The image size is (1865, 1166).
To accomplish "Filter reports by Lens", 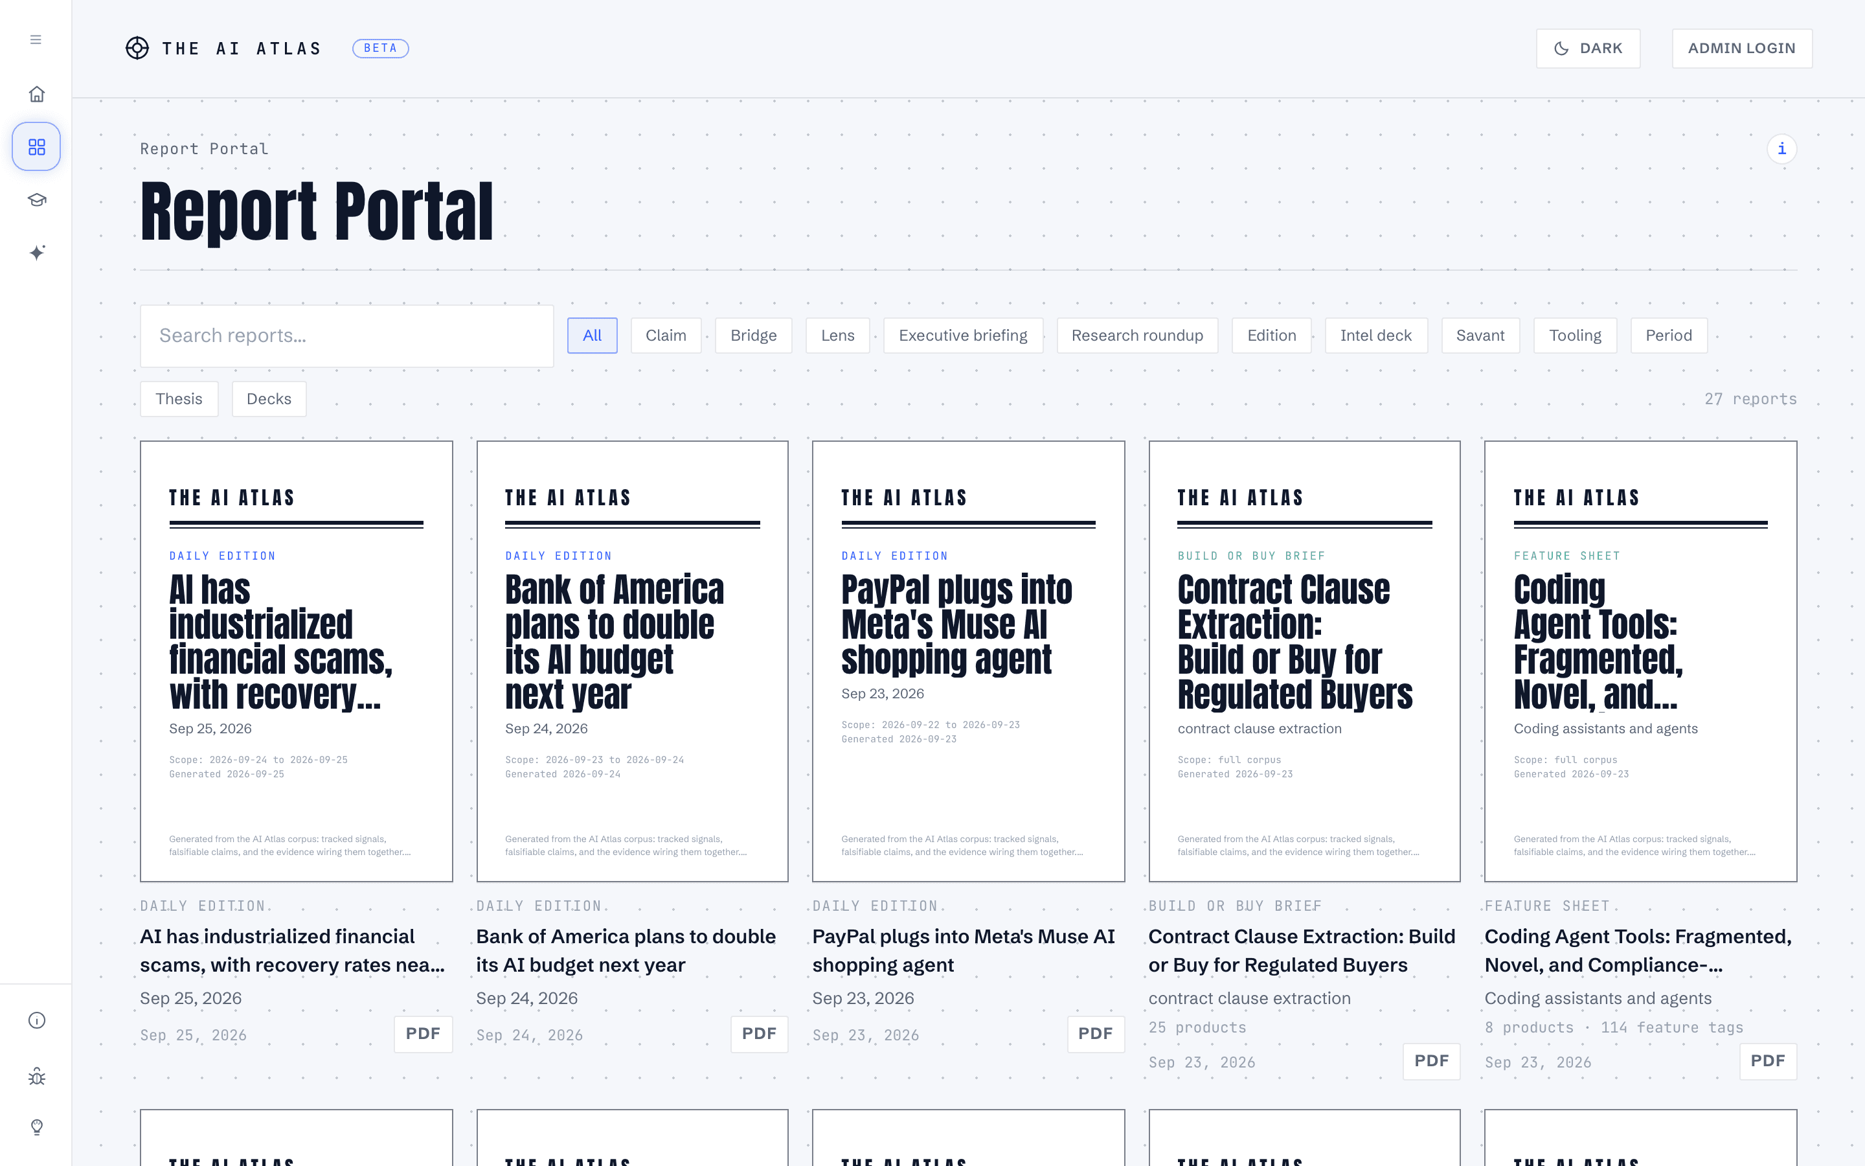I will point(837,336).
